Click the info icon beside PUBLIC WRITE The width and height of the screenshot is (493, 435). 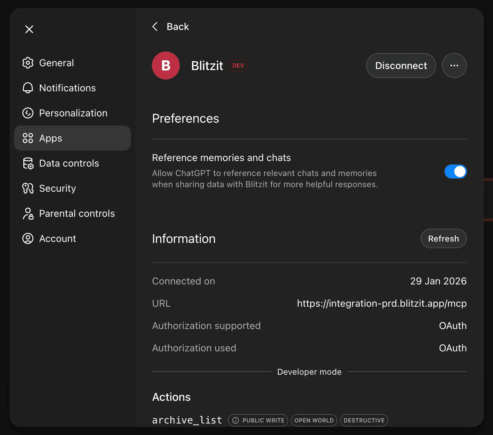tap(236, 420)
